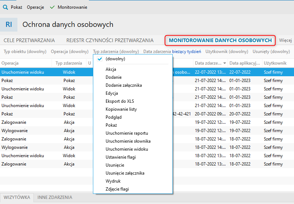Choose Dodanie załącznika option
The height and width of the screenshot is (204, 294).
(133, 85)
